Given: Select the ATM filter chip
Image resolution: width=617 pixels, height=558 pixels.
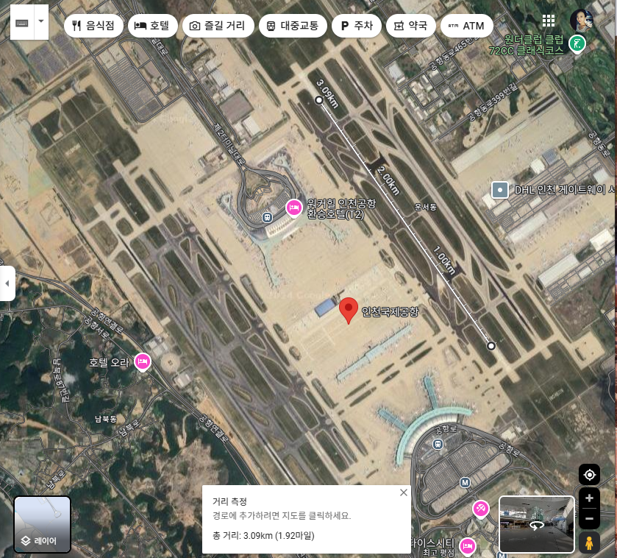Looking at the screenshot, I should [467, 26].
